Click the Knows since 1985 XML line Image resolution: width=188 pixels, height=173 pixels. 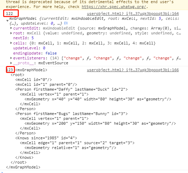46,138
